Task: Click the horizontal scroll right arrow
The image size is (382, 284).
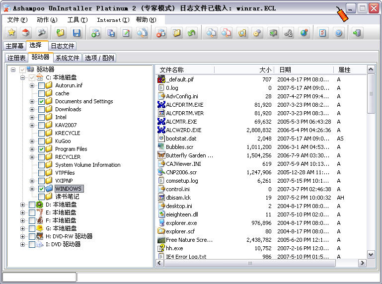Action: coord(362,263)
